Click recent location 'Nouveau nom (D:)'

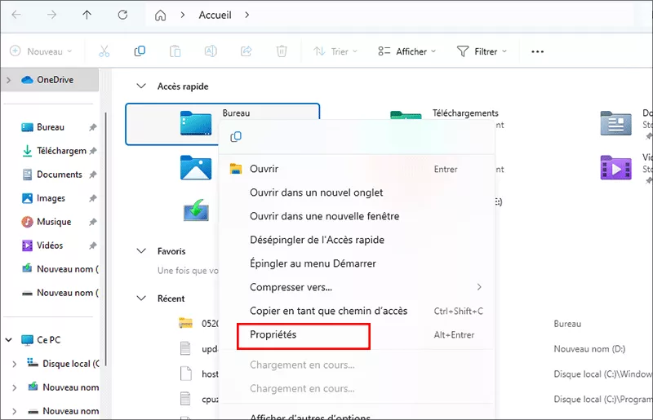[x=589, y=349]
